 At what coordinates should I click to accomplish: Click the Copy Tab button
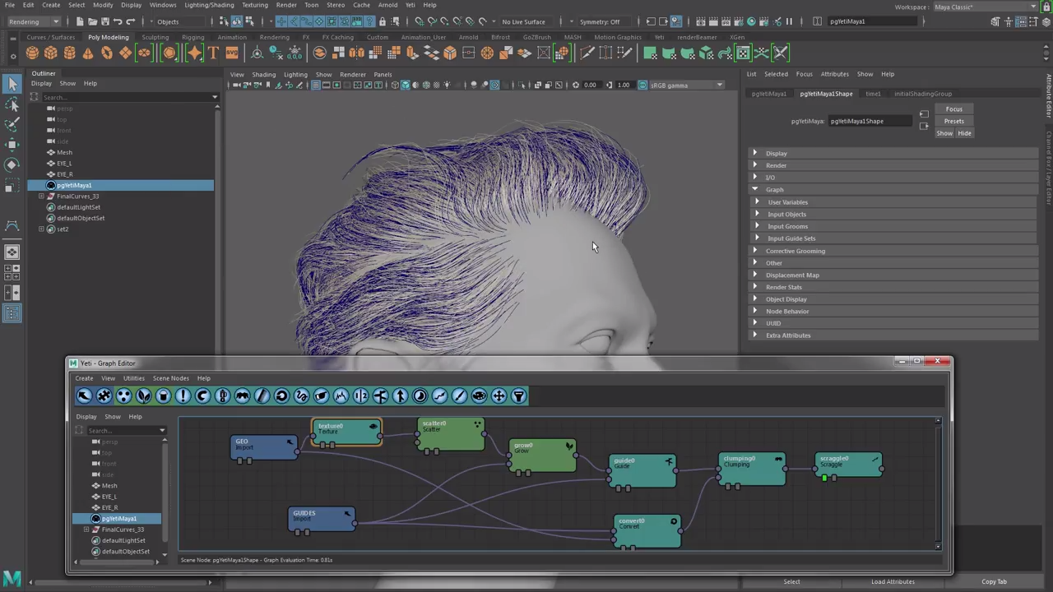click(994, 581)
